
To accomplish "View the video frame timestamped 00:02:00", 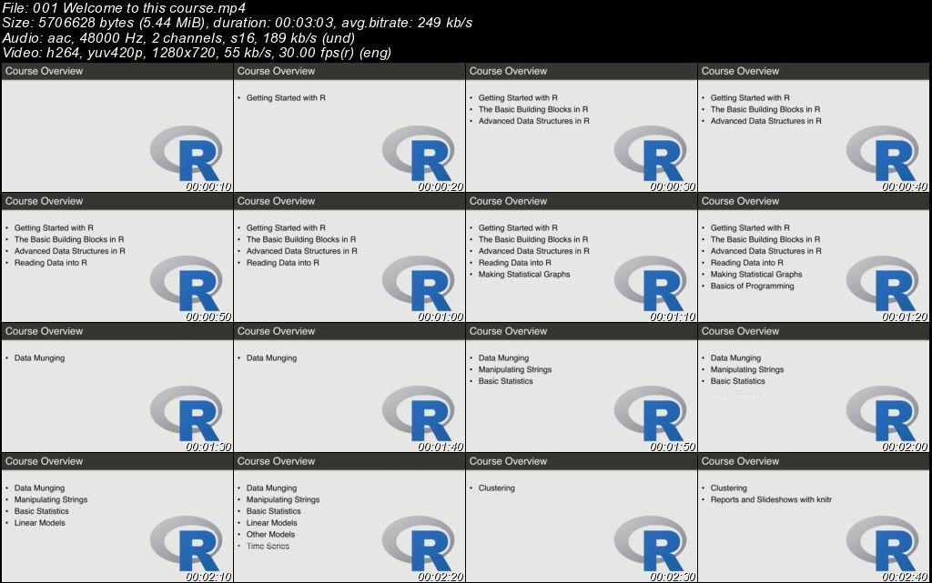I will point(813,387).
